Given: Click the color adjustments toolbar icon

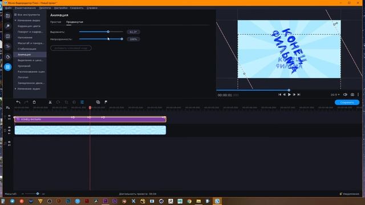Looking at the screenshot, I should coord(74,102).
